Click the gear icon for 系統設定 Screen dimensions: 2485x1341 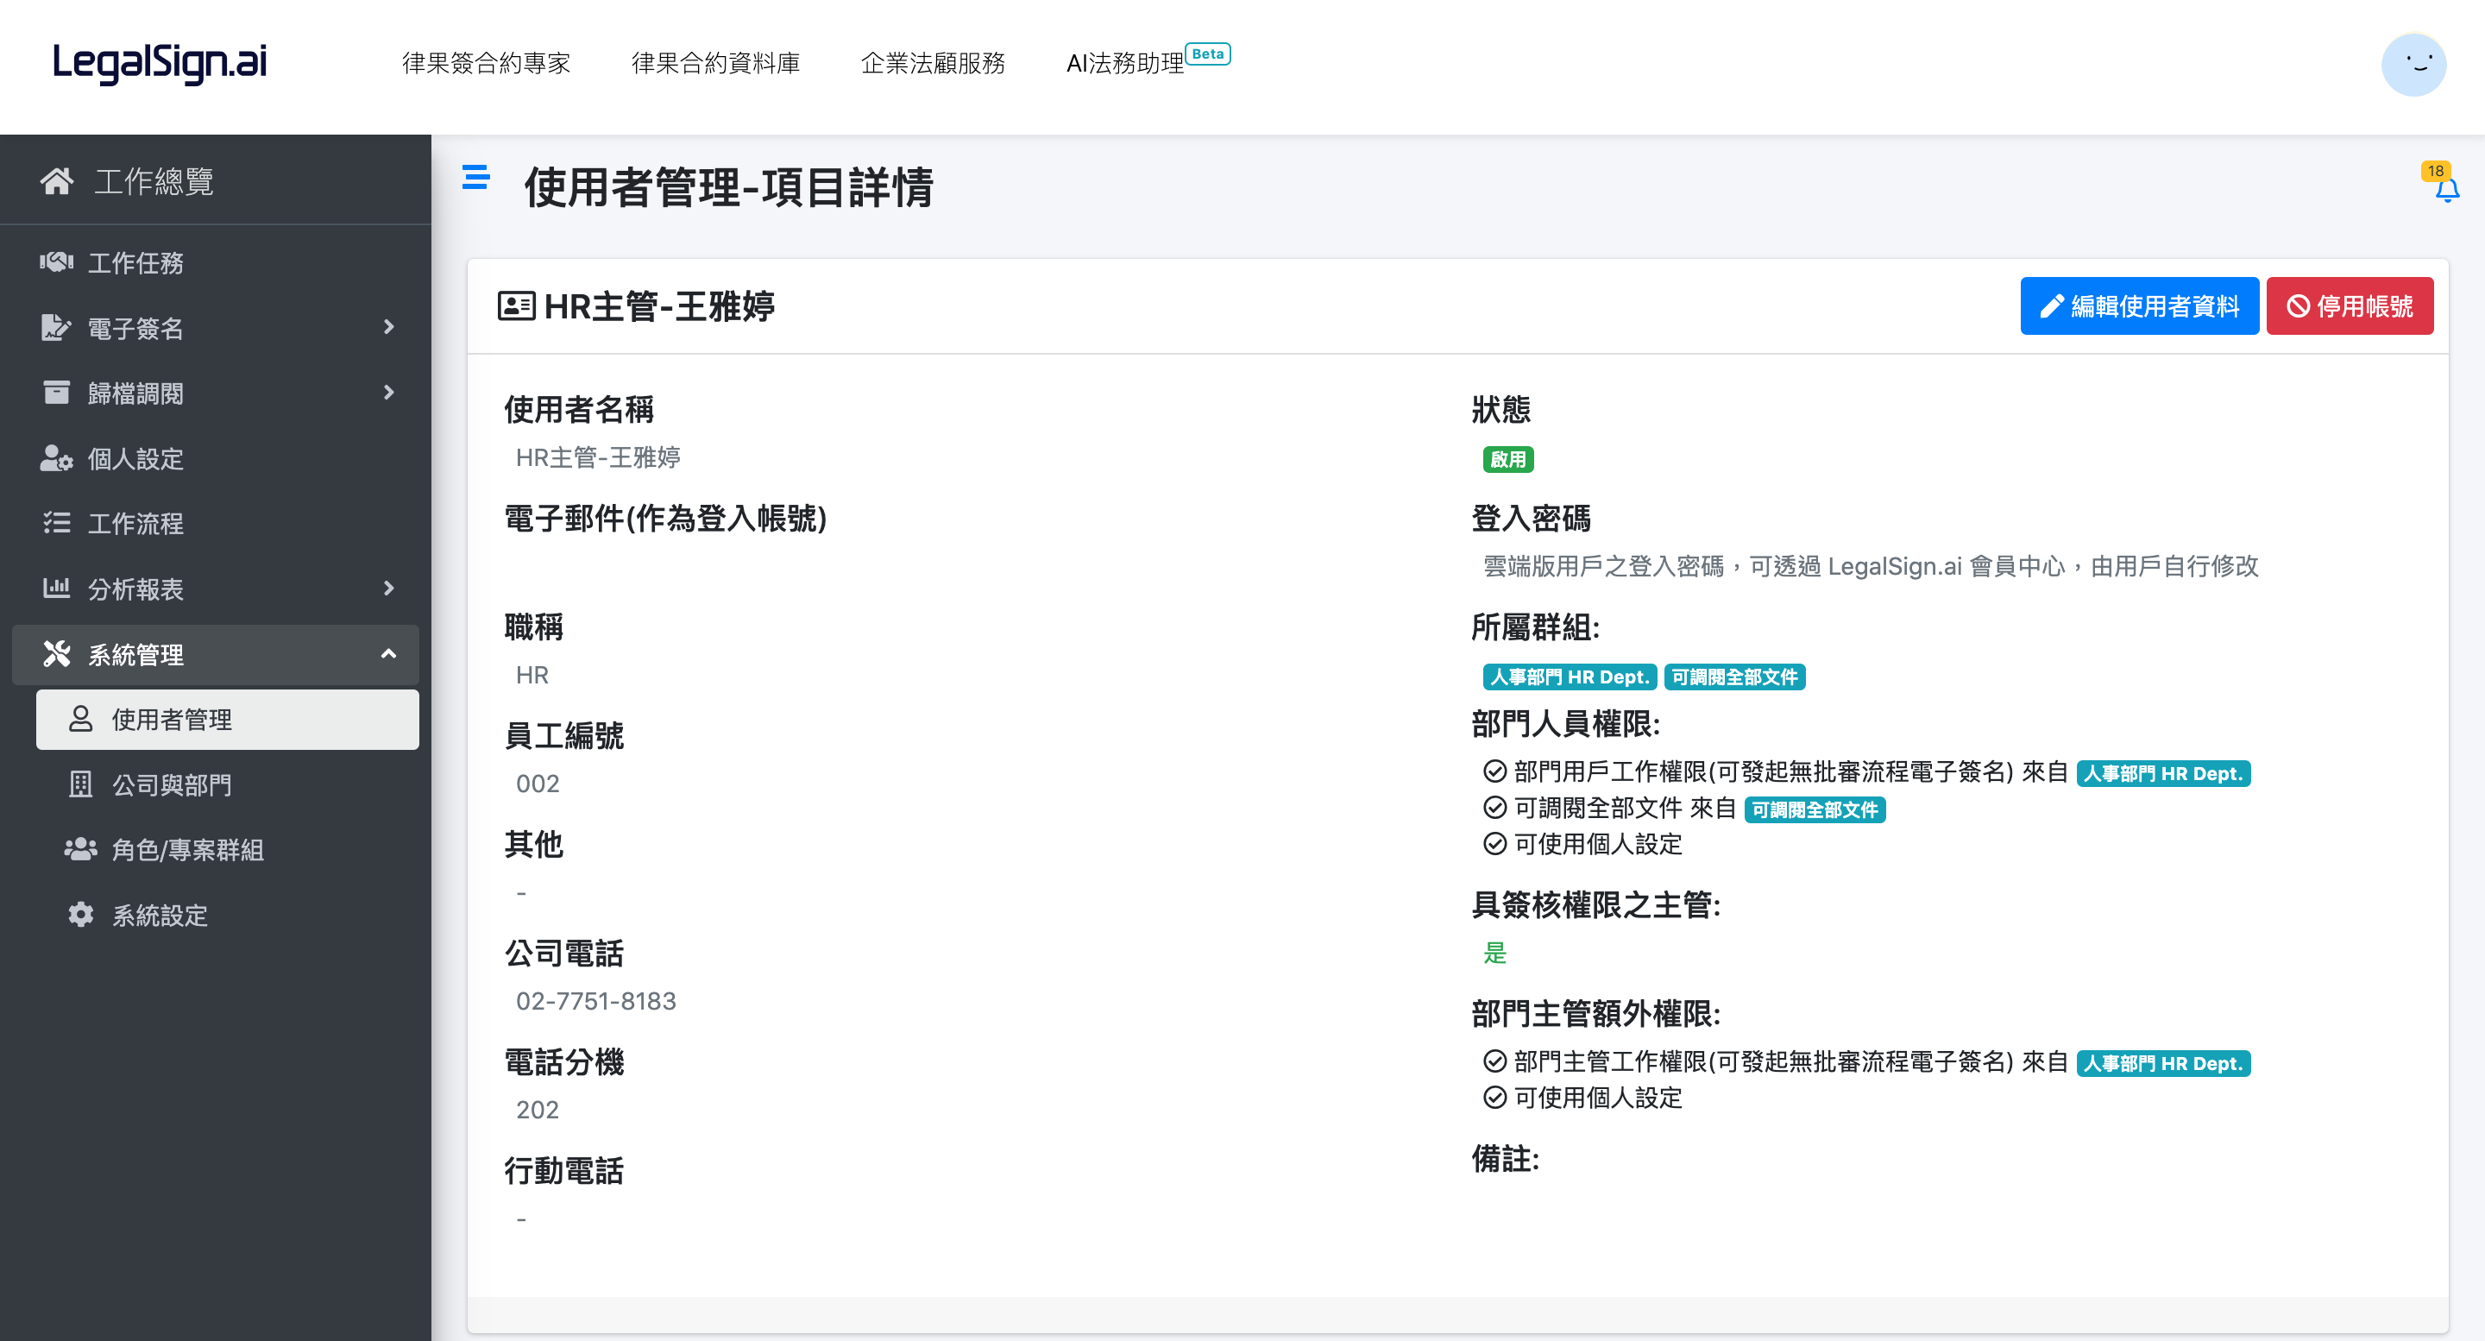[x=81, y=915]
